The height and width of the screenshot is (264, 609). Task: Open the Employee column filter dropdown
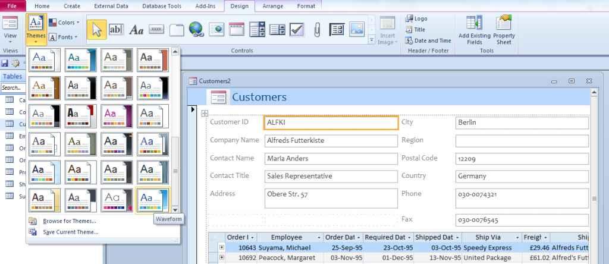click(x=321, y=237)
